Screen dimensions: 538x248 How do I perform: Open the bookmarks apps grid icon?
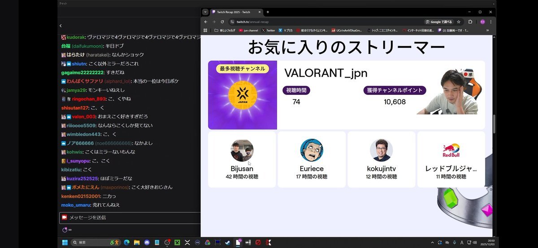[x=206, y=30]
